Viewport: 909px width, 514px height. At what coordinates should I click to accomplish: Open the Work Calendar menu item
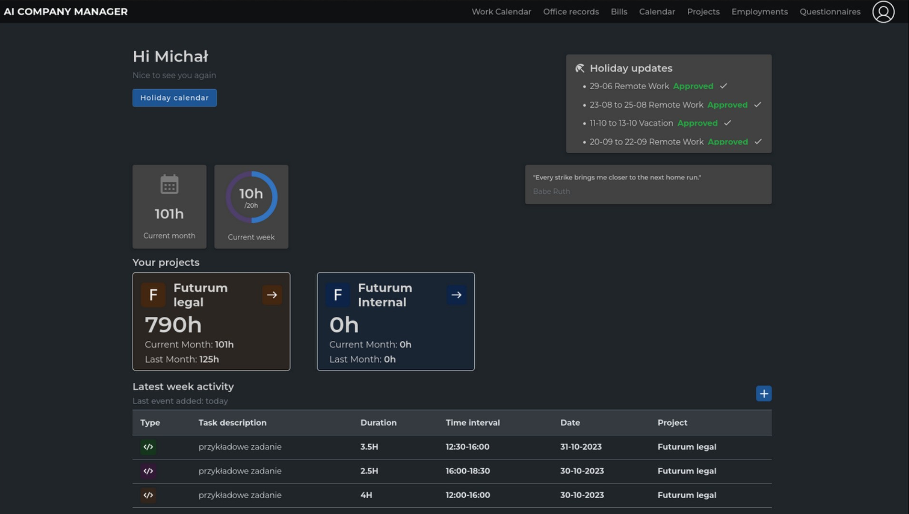coord(501,11)
